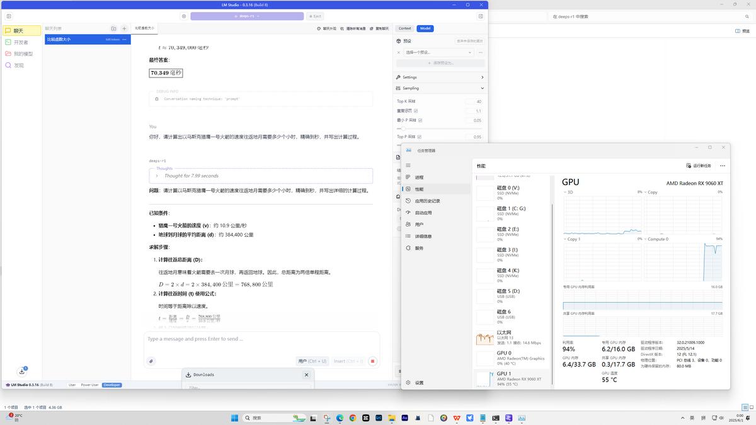This screenshot has height=425, width=756.
Task: Select the 比较函数大小 chat tab
Action: tap(144, 28)
